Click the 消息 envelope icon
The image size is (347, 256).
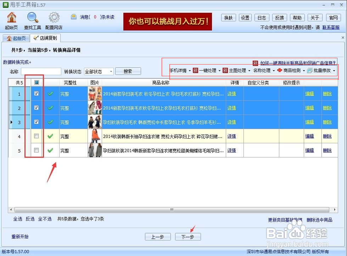point(73,16)
